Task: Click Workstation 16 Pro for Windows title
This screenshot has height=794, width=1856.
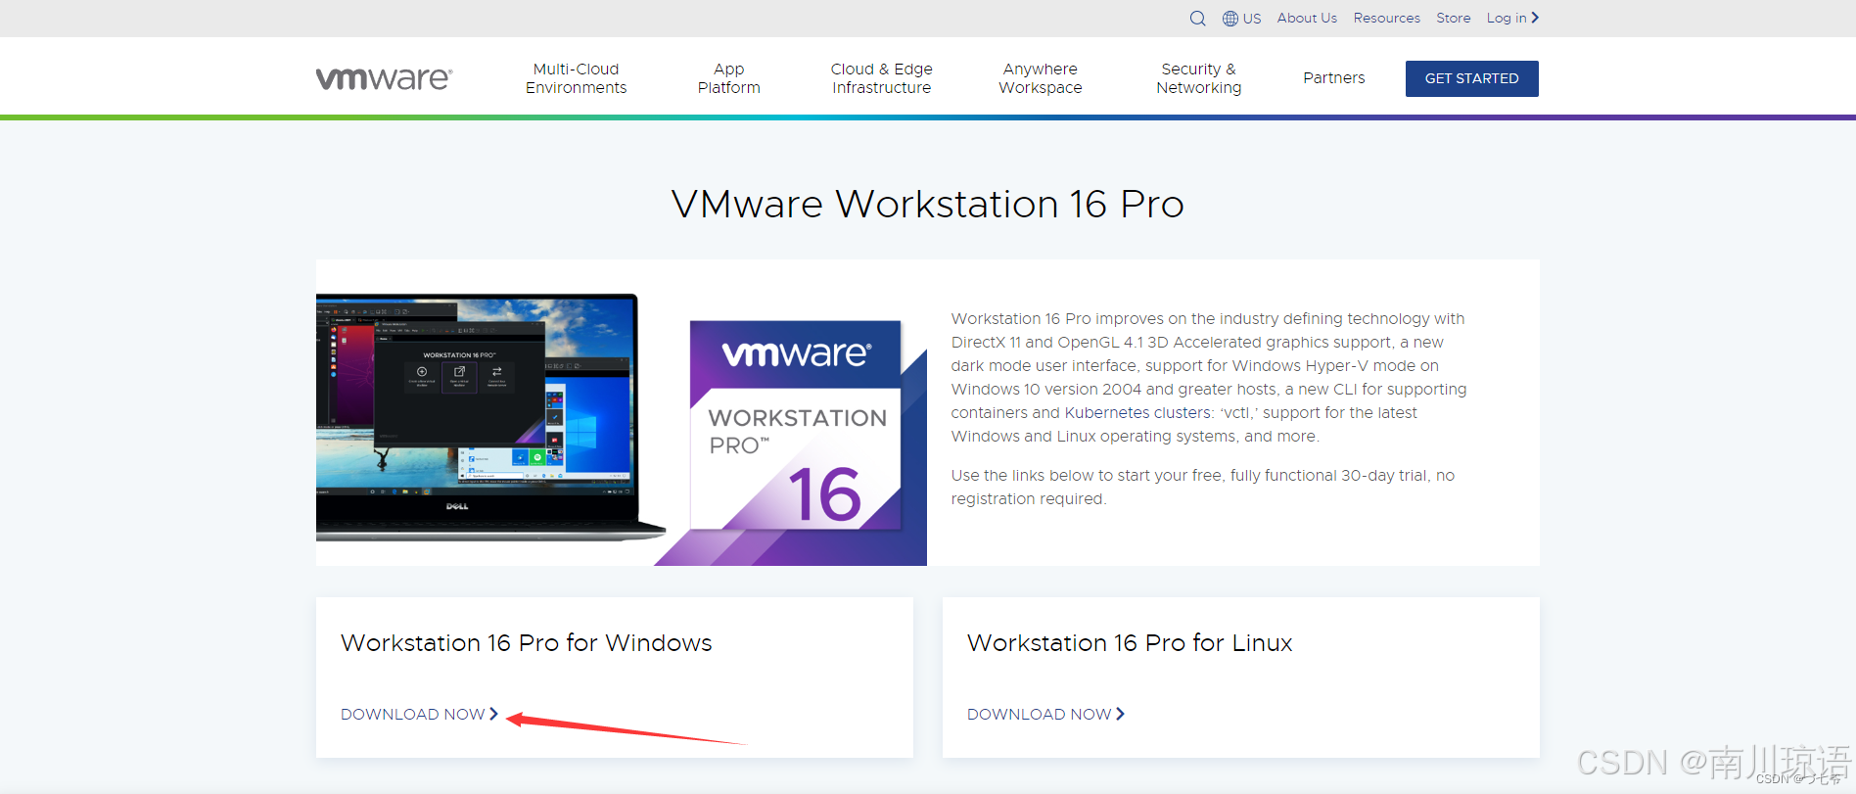Action: click(526, 643)
